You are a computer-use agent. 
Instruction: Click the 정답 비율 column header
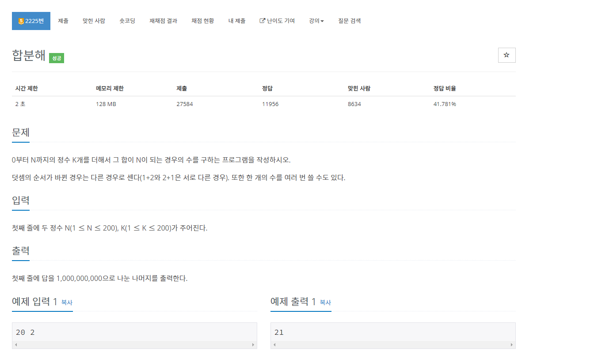coord(445,88)
